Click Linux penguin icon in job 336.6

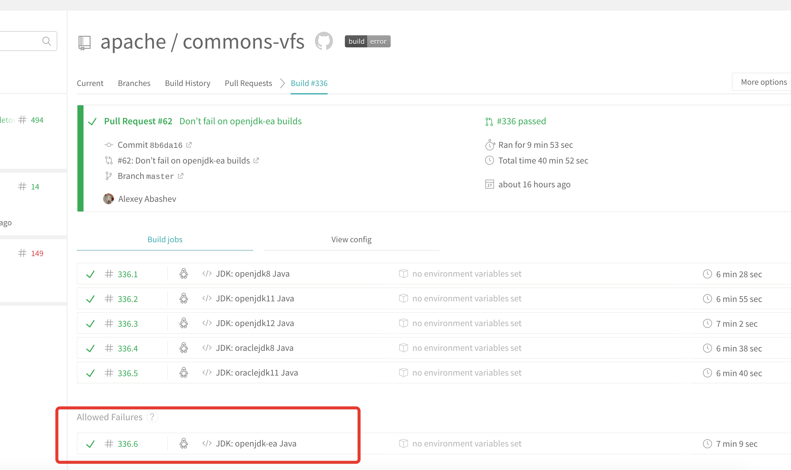184,443
